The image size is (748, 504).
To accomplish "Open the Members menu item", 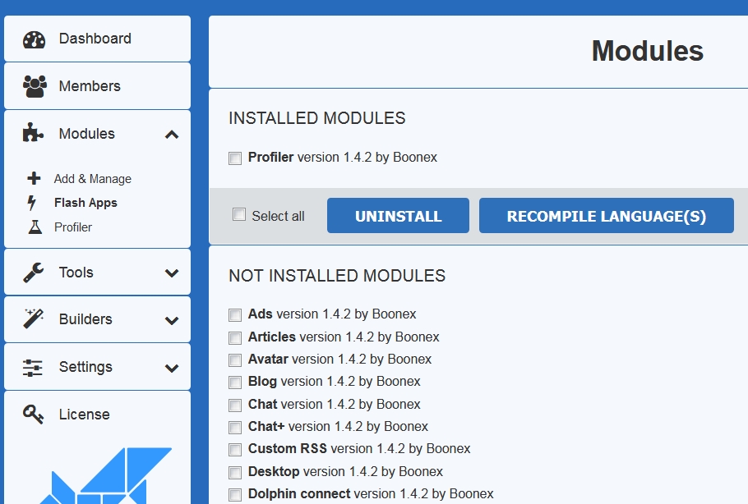I will 90,86.
